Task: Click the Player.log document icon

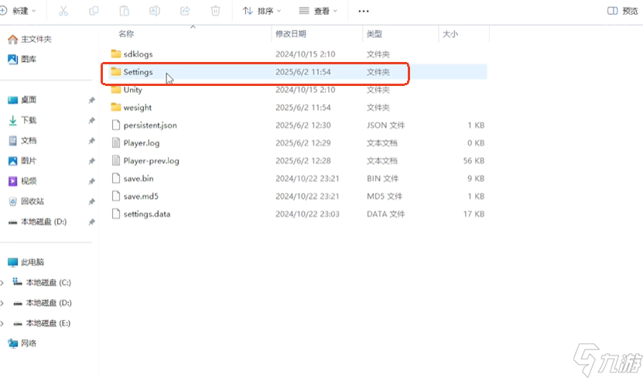Action: pos(116,143)
